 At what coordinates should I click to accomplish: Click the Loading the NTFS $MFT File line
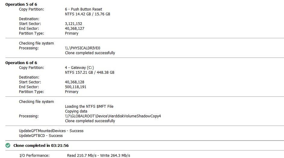point(89,106)
